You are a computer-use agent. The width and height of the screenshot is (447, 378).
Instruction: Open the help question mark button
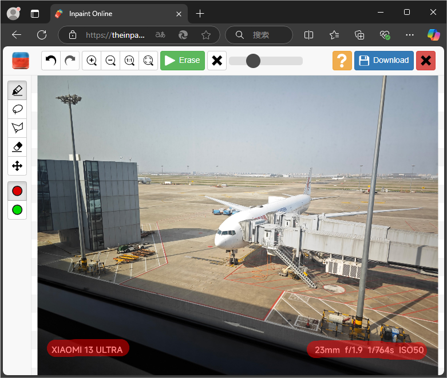[342, 60]
